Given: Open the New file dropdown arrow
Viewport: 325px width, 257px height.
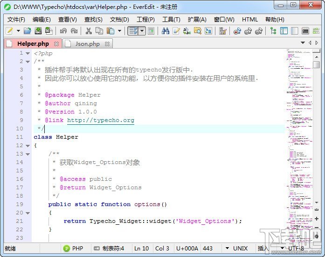Looking at the screenshot, I should coord(18,31).
